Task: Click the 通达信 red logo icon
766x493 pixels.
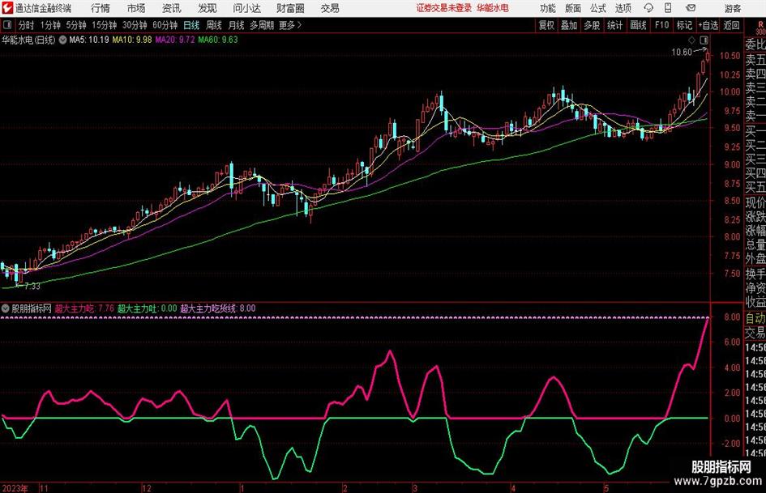Action: click(x=7, y=8)
